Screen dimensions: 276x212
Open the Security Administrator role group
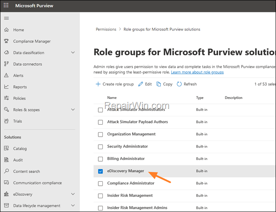[x=127, y=146]
